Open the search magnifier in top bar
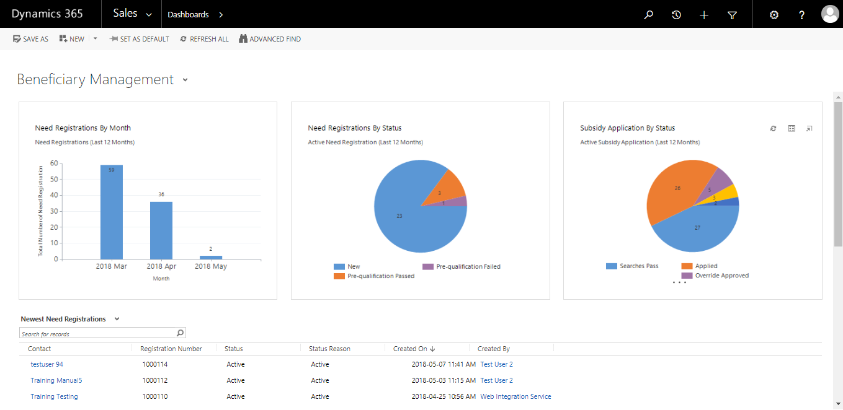 (x=648, y=15)
